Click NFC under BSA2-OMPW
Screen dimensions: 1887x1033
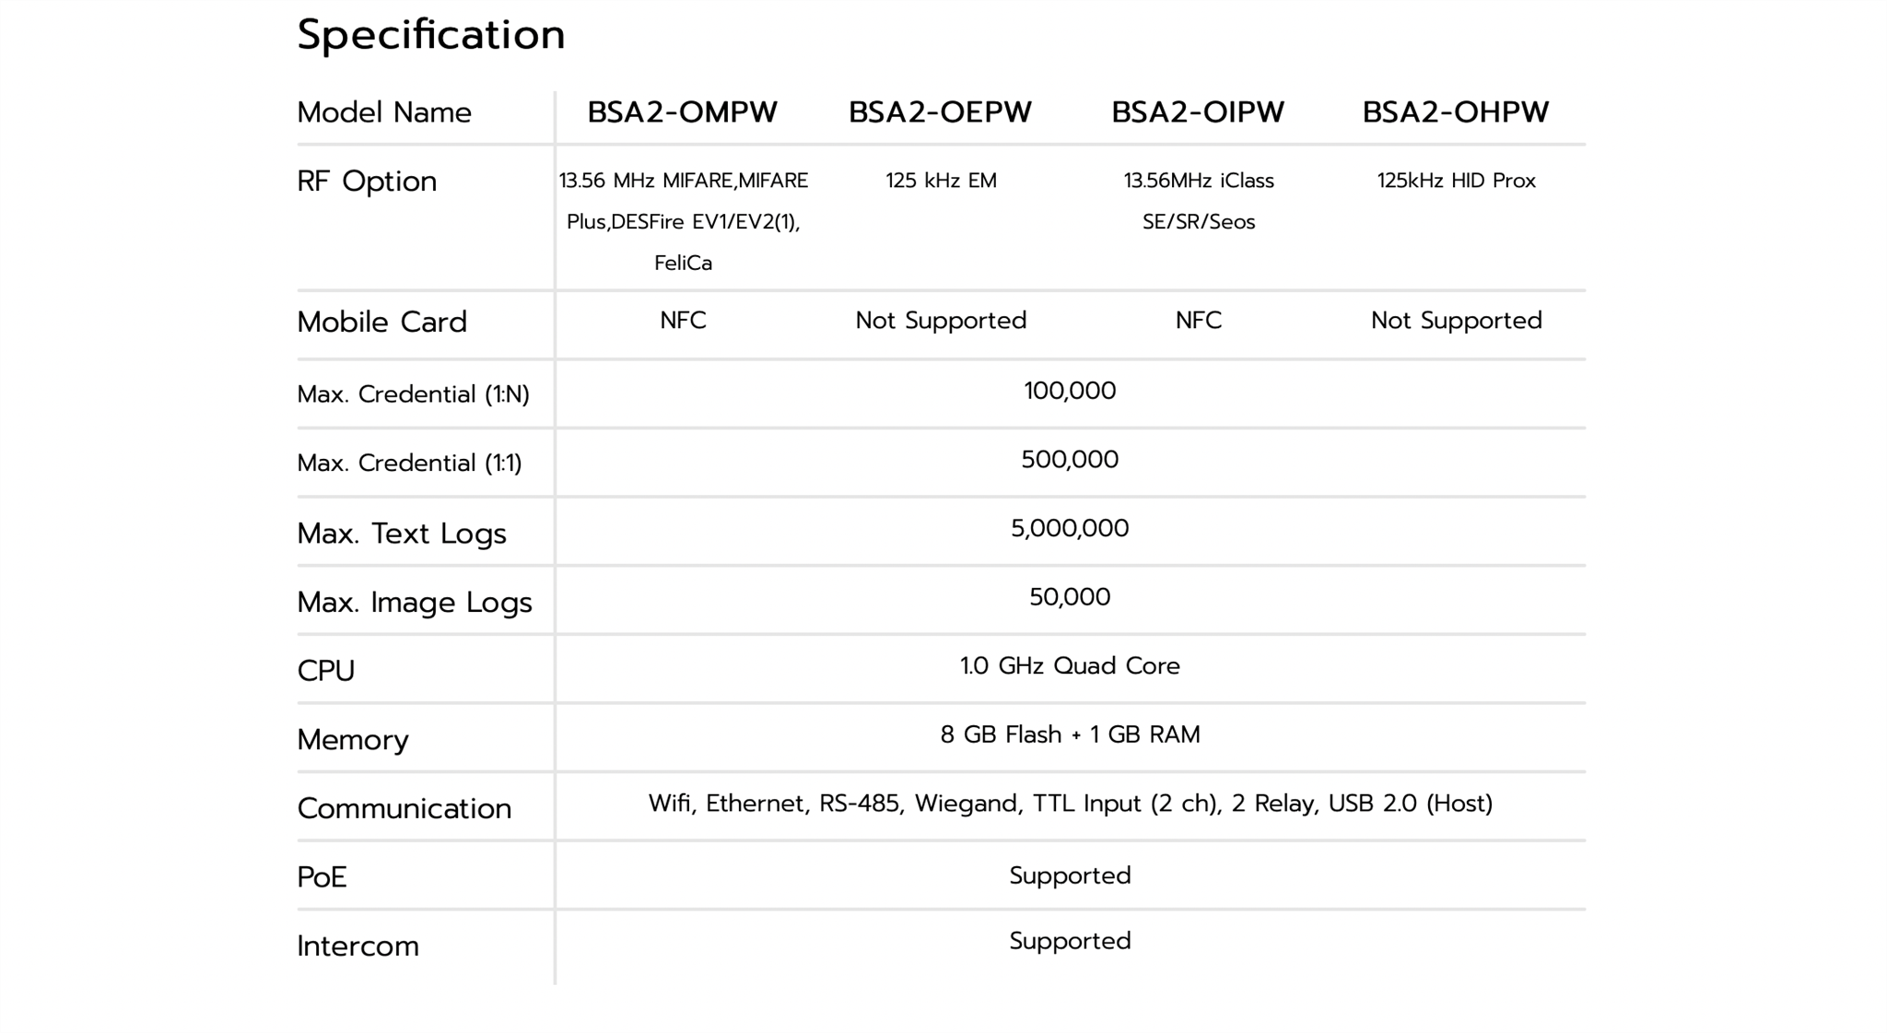point(683,321)
